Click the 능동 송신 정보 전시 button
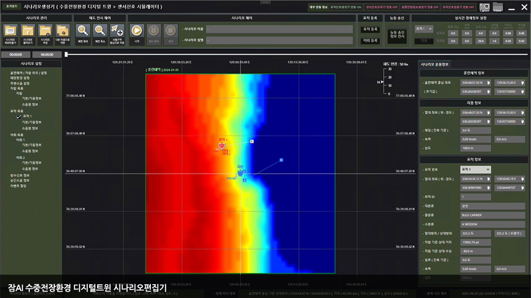This screenshot has width=531, height=298. click(397, 35)
